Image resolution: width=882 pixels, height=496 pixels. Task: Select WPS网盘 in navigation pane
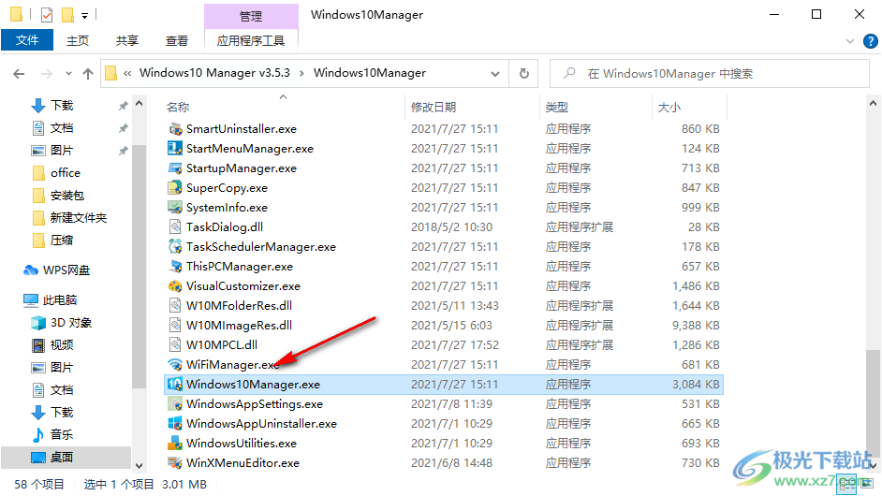[66, 270]
